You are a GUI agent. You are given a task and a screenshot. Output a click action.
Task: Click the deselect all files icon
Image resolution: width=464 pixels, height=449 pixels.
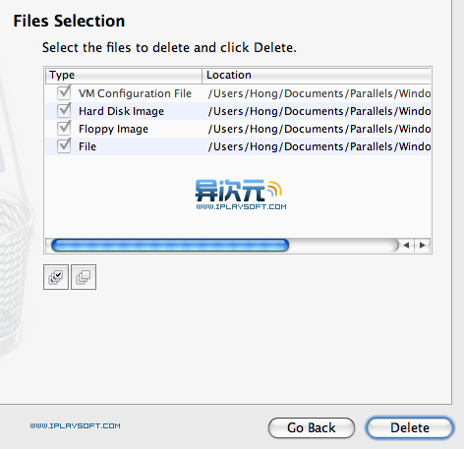[x=84, y=277]
